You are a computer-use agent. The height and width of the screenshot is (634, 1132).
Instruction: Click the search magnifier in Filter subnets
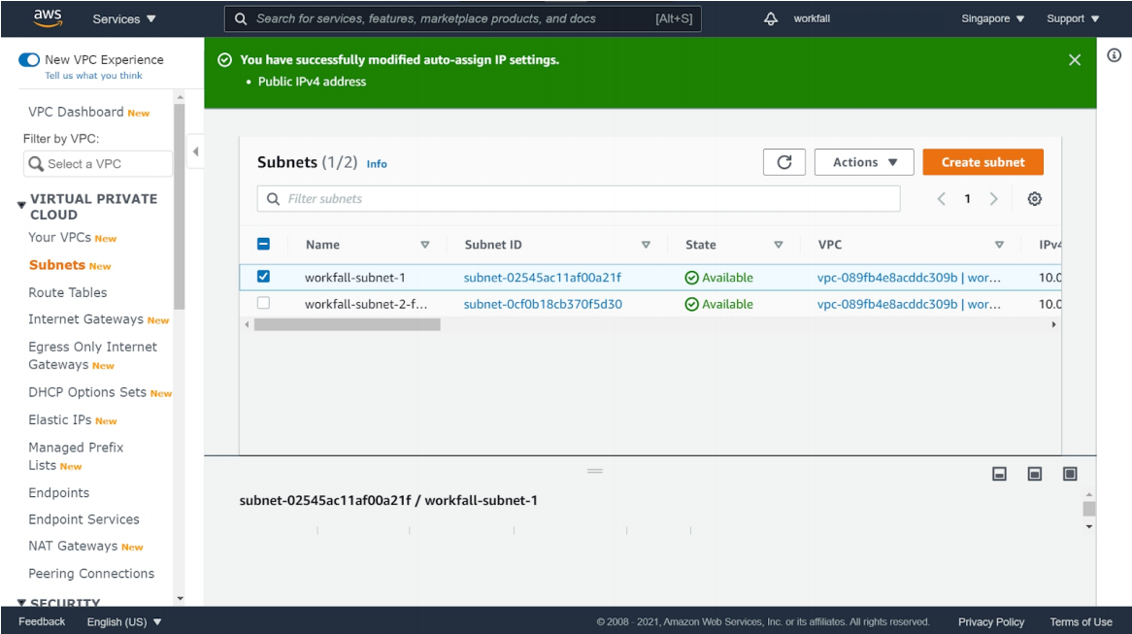click(x=273, y=199)
